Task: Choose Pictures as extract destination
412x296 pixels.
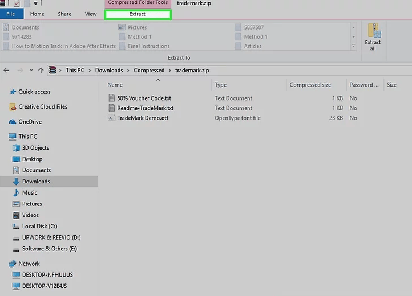Action: pos(137,27)
